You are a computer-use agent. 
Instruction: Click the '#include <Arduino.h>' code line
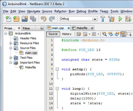[x=83, y=40]
